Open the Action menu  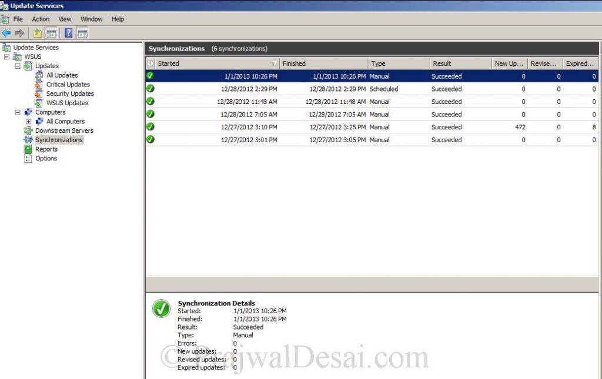pyautogui.click(x=41, y=19)
